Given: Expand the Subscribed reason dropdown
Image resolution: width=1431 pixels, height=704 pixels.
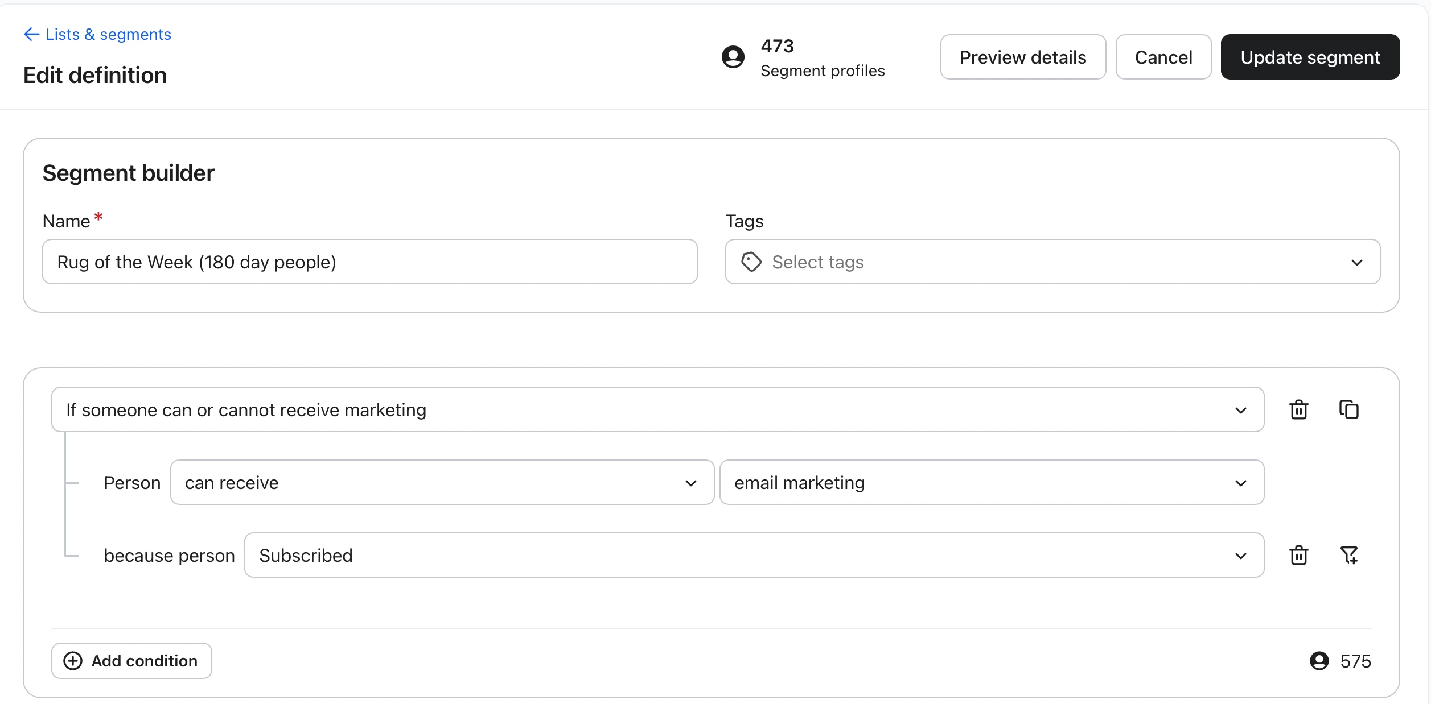Looking at the screenshot, I should (754, 555).
